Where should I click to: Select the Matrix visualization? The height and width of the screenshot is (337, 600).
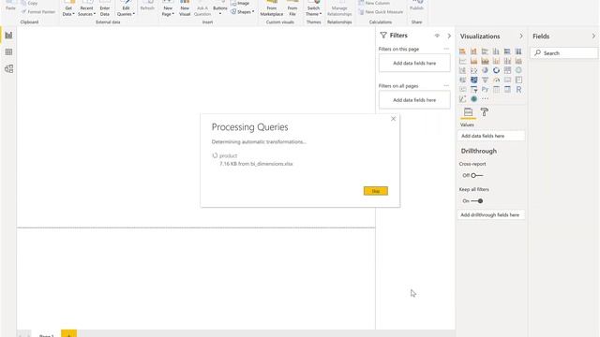click(x=507, y=90)
